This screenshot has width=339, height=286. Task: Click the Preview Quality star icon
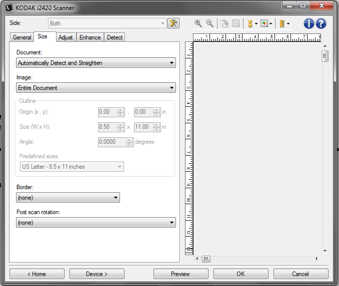pos(250,23)
